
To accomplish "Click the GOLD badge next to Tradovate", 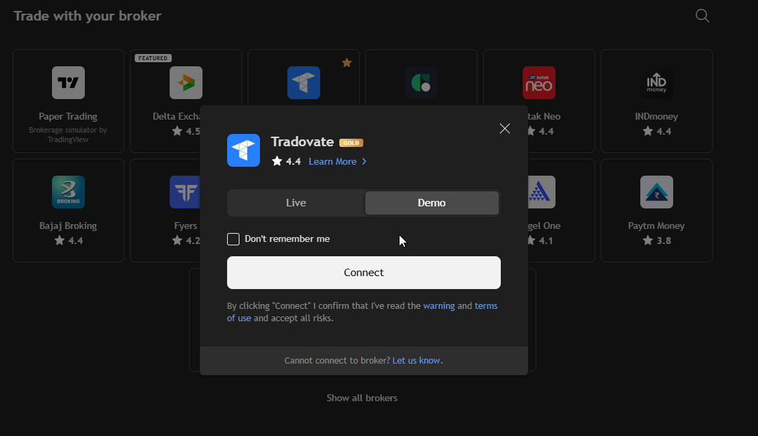I will pyautogui.click(x=351, y=142).
